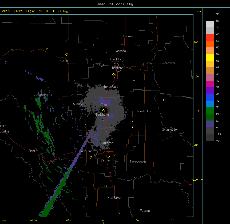
Task: Click the purple 10 dBZ legend swatch
Action: click(x=210, y=124)
